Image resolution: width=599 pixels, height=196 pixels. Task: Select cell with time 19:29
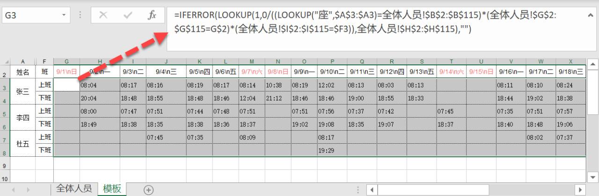332,151
